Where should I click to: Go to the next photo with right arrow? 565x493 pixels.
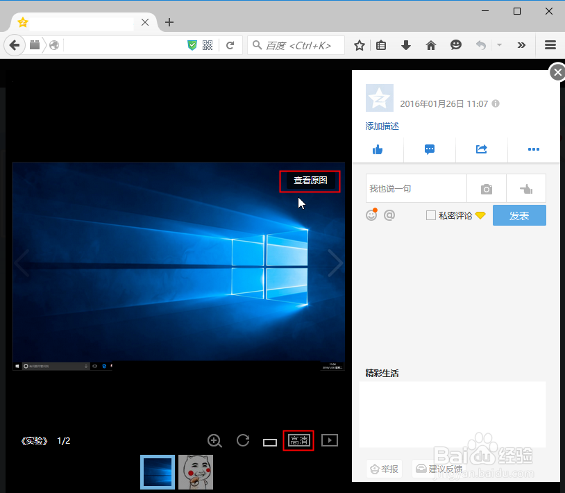pos(335,262)
